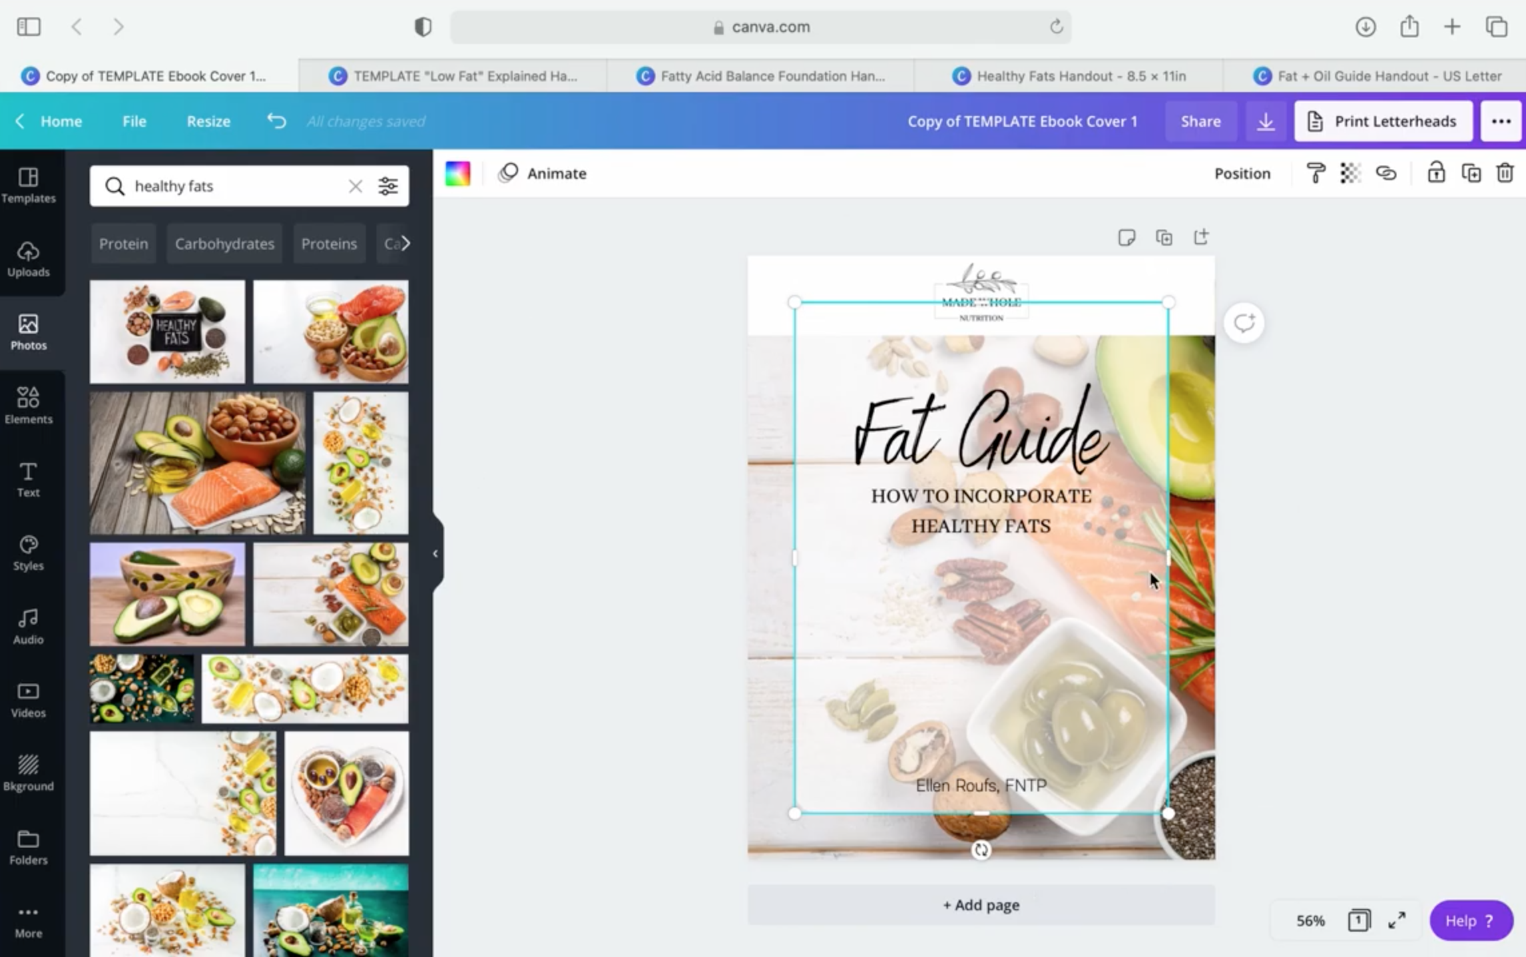Open the Elements panel

[28, 404]
